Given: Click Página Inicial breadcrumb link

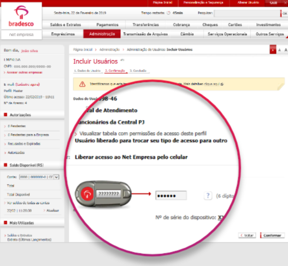Looking at the screenshot, I should coord(83,50).
